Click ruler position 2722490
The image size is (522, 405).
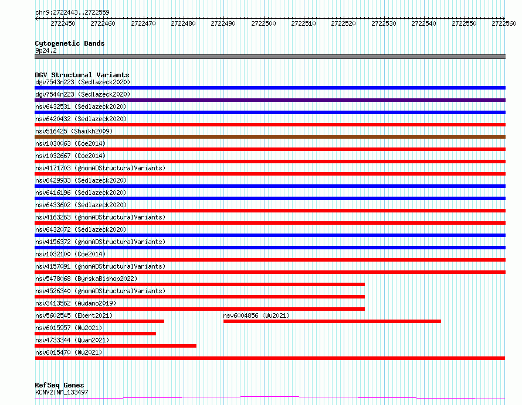tap(223, 23)
